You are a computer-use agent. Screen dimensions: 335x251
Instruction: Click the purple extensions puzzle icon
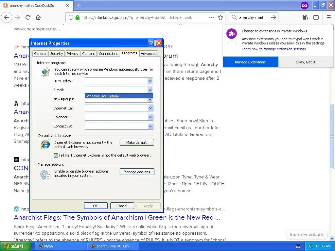coord(232,34)
